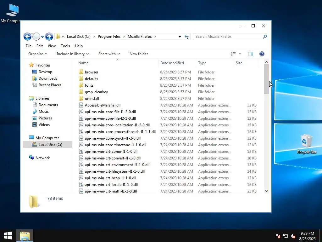Click the file list scroll up arrow
The height and width of the screenshot is (242, 322).
[x=266, y=62]
